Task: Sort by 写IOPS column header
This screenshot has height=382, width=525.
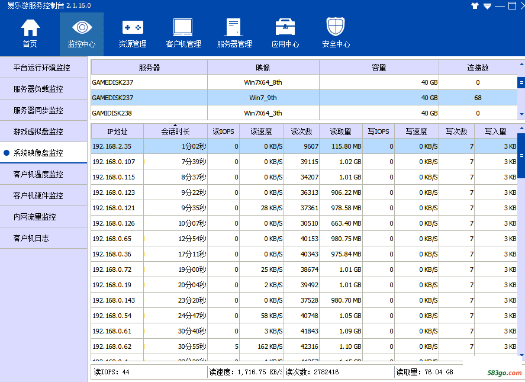Action: [x=379, y=131]
